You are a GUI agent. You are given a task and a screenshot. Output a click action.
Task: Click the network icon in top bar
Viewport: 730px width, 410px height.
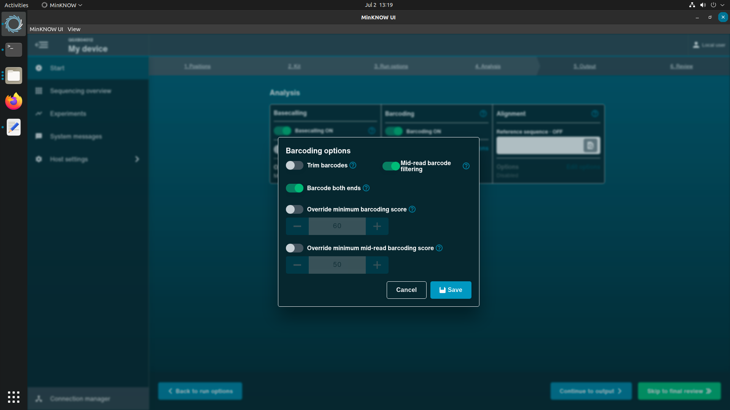point(692,5)
